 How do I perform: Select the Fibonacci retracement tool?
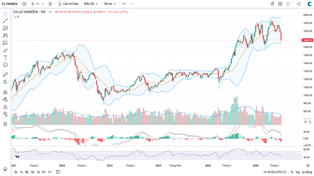click(5, 28)
